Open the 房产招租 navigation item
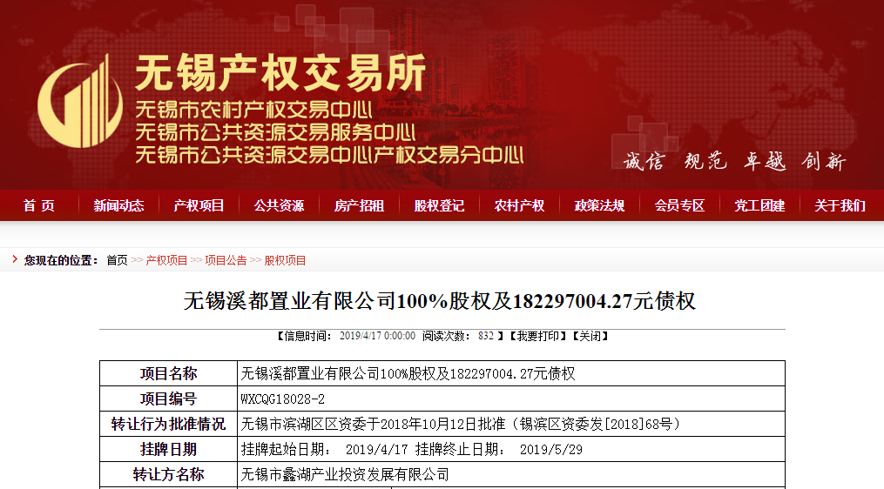 click(359, 205)
